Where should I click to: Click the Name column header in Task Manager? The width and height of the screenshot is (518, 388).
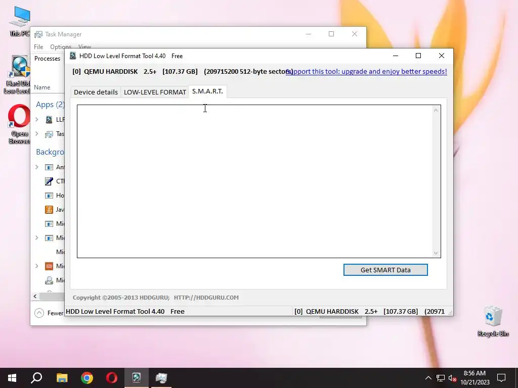coord(42,87)
